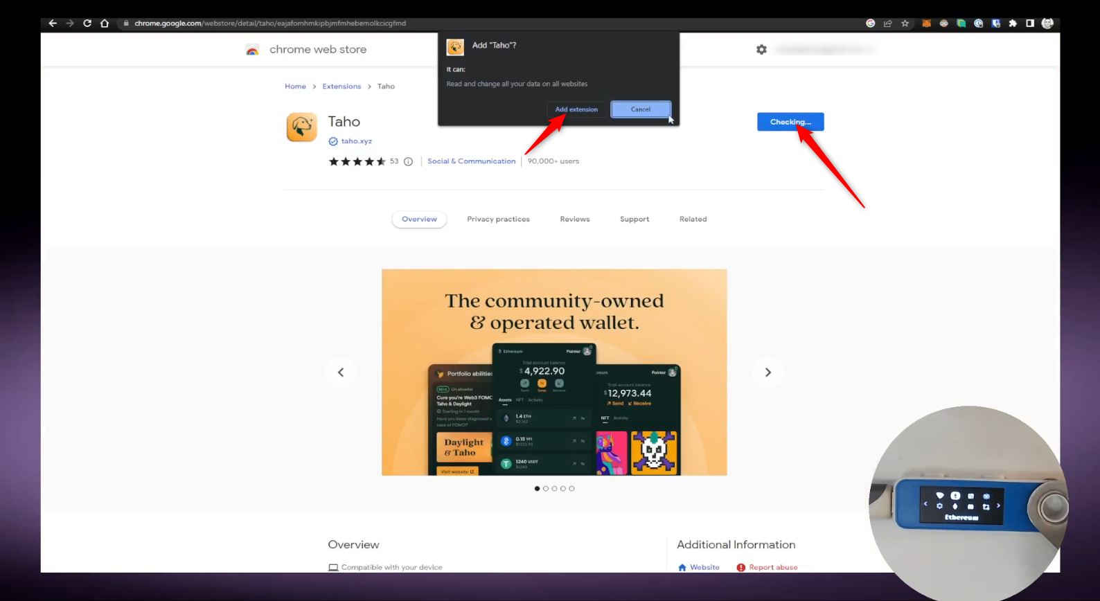The width and height of the screenshot is (1100, 601).
Task: Go to browser home with house icon
Action: click(x=105, y=24)
